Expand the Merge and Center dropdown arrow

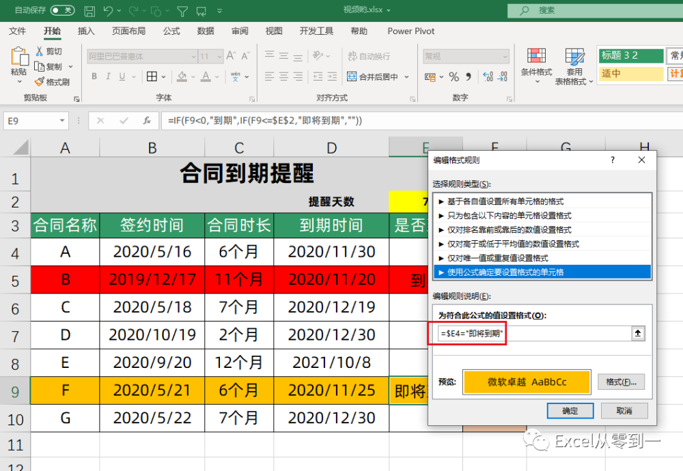(407, 76)
